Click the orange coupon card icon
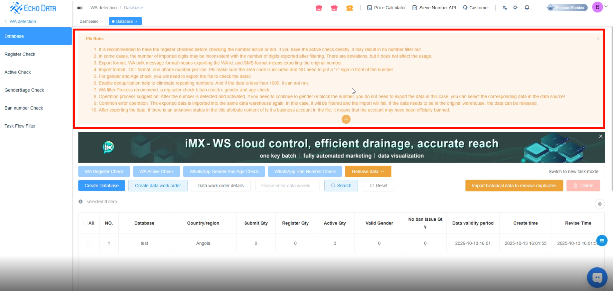Image resolution: width=613 pixels, height=291 pixels. click(x=349, y=8)
